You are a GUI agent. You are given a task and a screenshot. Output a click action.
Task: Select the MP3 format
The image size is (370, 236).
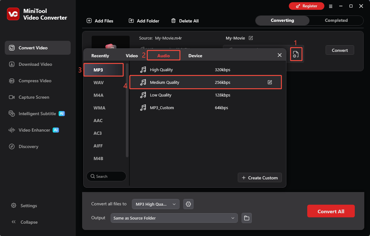point(104,70)
